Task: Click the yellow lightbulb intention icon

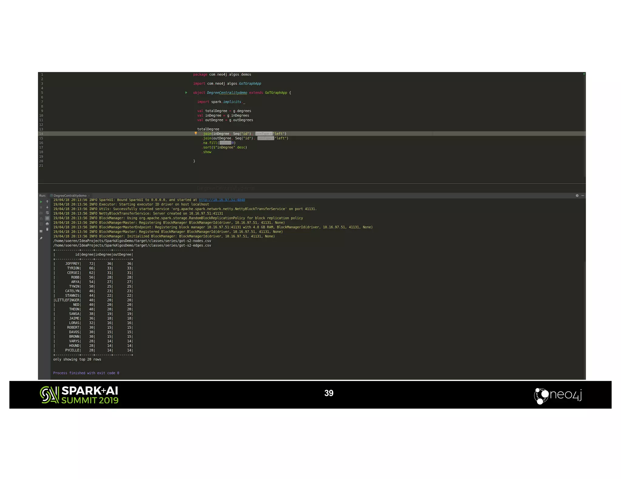Action: tap(196, 133)
